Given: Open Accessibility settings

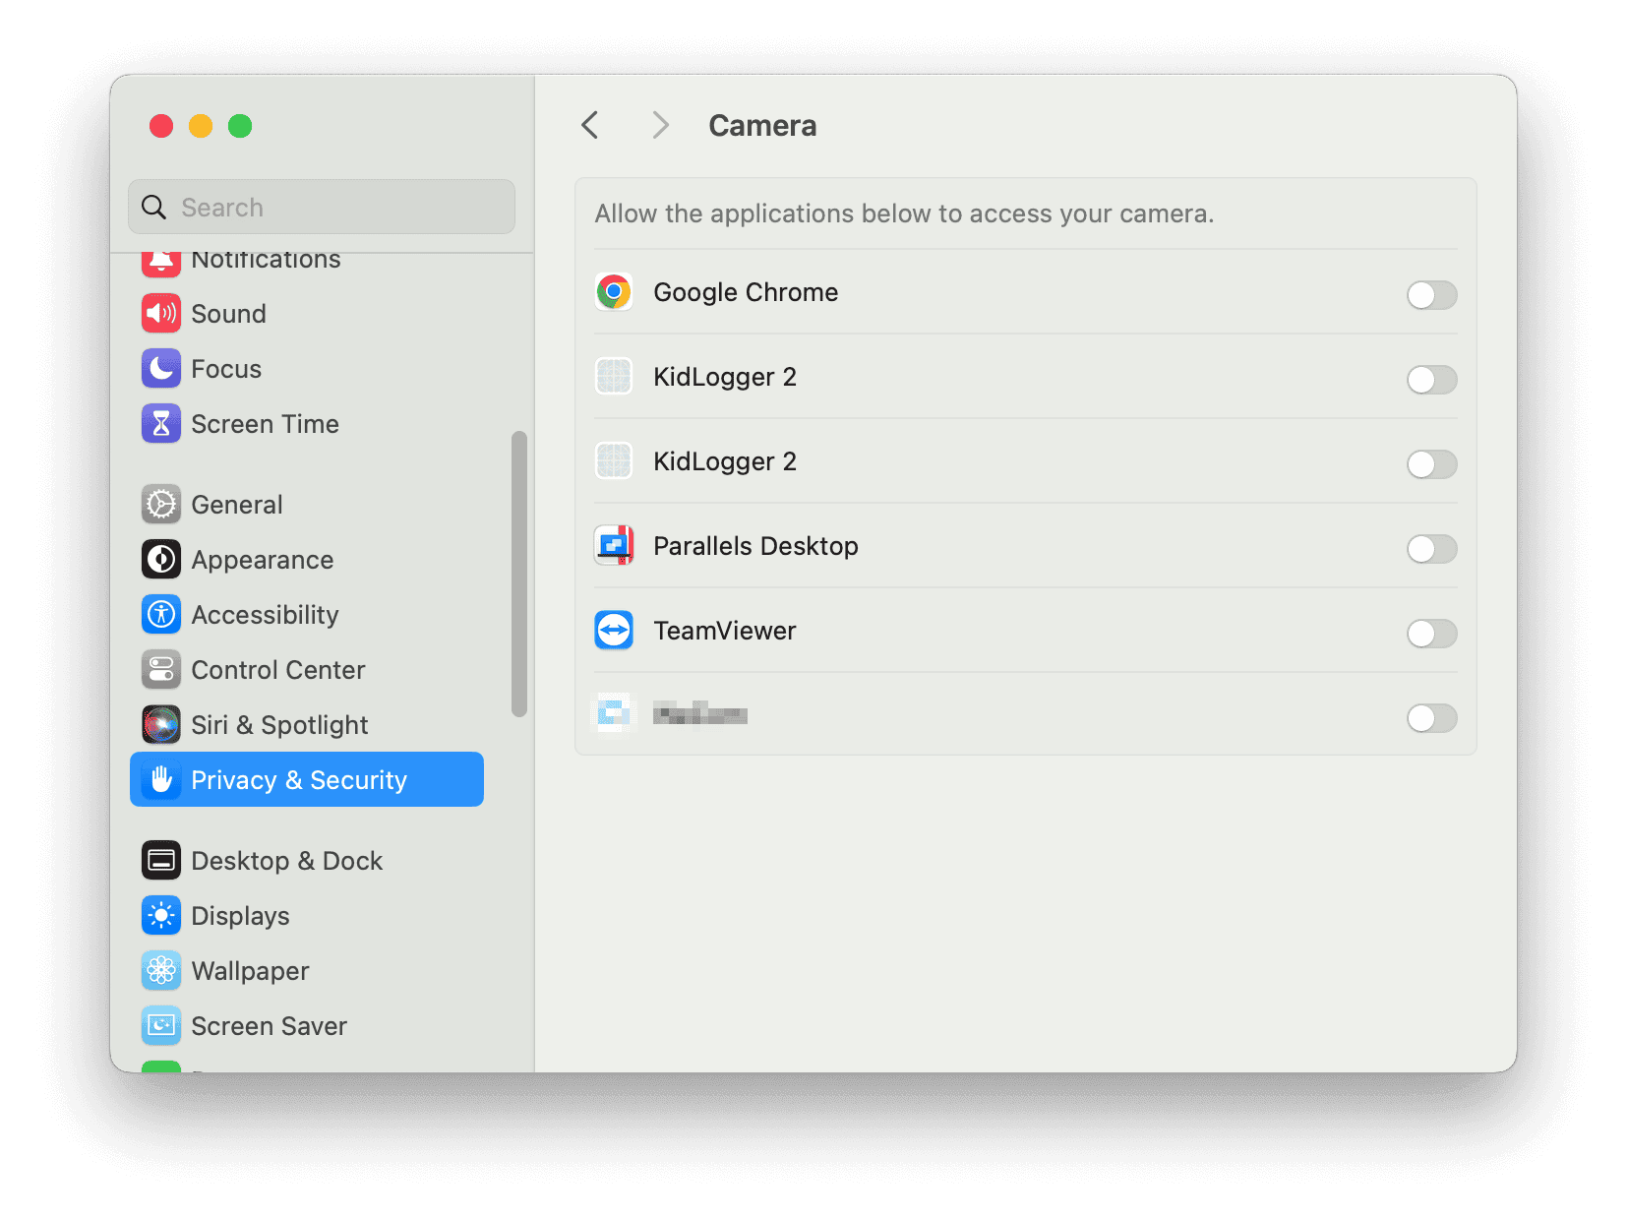Looking at the screenshot, I should pos(307,615).
